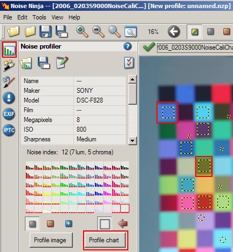Open the EXIF info sidebar panel
Viewport: 233px width, 252px height.
(x=9, y=114)
